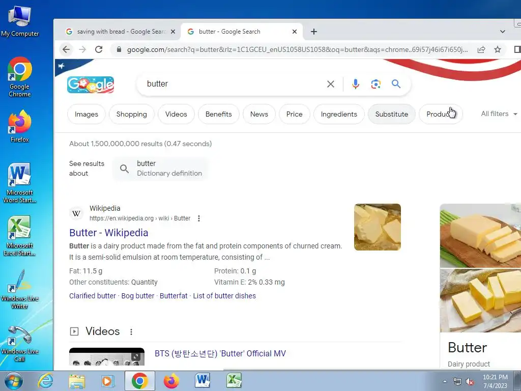
Task: Open Internet Explorer from taskbar
Action: pyautogui.click(x=45, y=381)
